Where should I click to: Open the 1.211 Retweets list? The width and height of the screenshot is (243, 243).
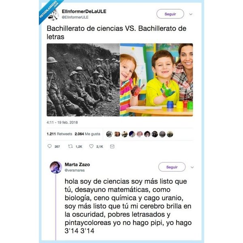(60, 134)
